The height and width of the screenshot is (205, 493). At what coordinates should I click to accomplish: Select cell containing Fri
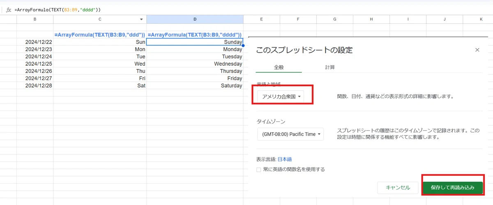coord(100,78)
